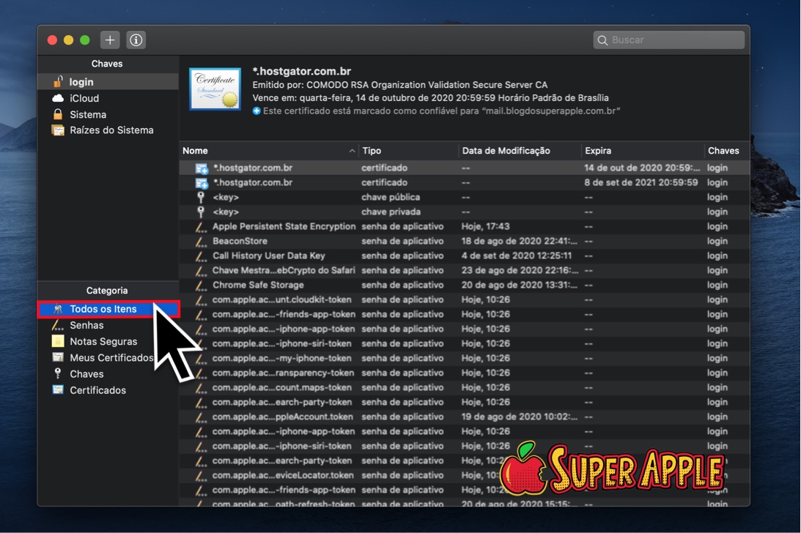Image resolution: width=801 pixels, height=533 pixels.
Task: Click the Sistema lock icon
Action: pyautogui.click(x=58, y=114)
